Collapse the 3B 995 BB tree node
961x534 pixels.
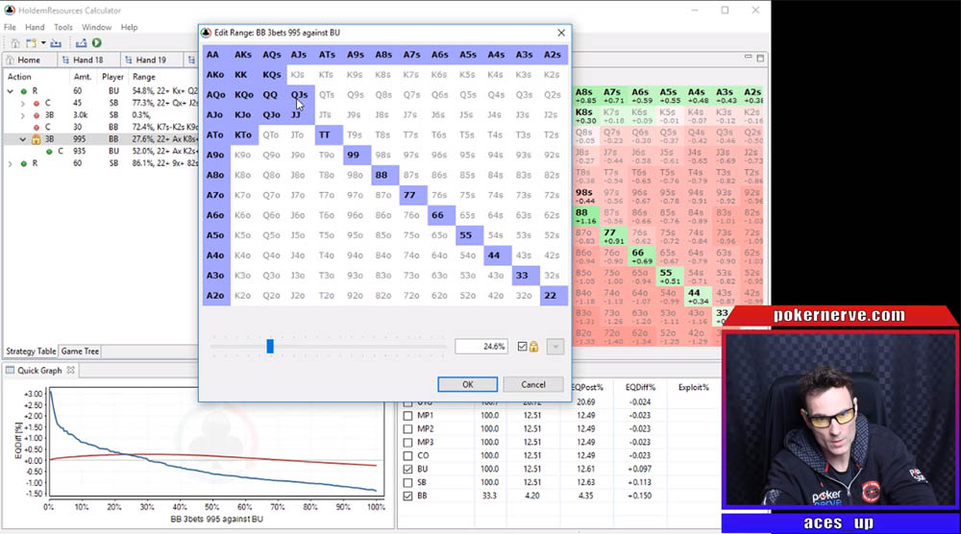(23, 139)
